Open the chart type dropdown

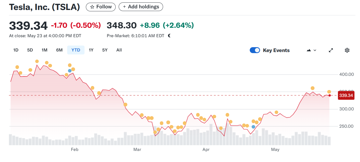click(312, 50)
